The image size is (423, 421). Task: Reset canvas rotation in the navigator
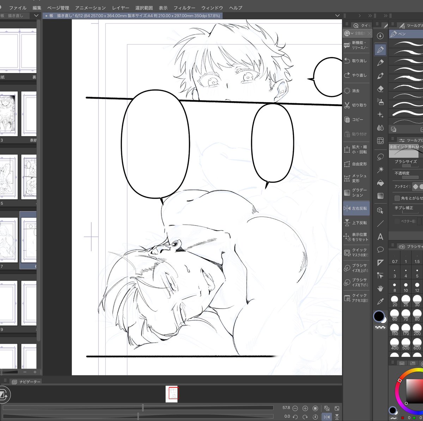(315, 417)
